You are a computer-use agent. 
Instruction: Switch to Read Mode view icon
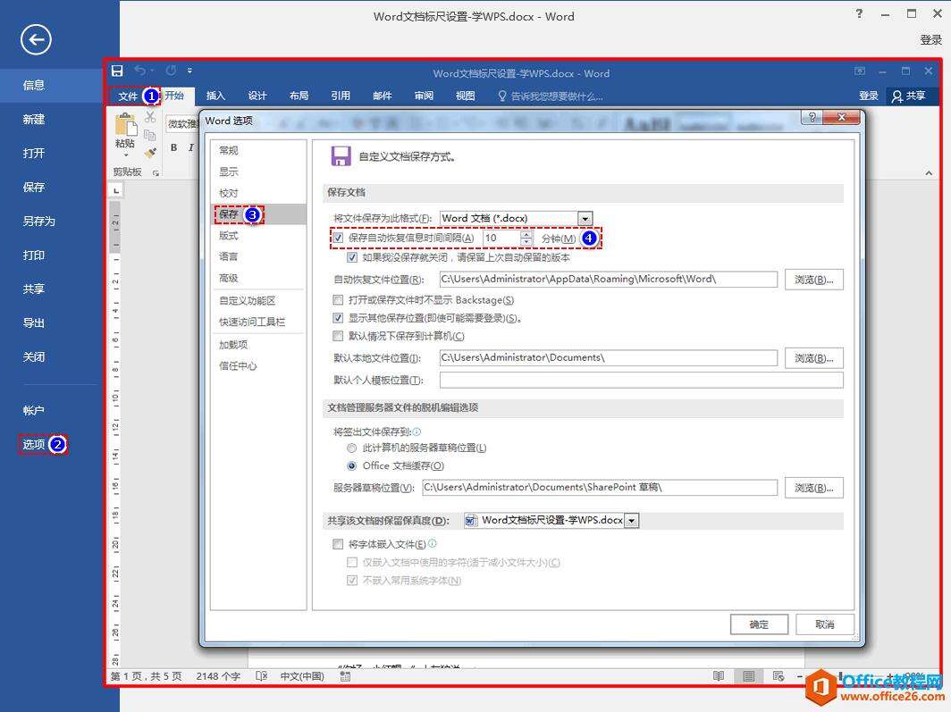pos(719,676)
